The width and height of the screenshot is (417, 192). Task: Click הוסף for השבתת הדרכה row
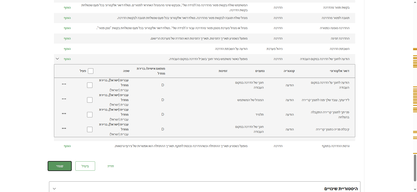[67, 49]
